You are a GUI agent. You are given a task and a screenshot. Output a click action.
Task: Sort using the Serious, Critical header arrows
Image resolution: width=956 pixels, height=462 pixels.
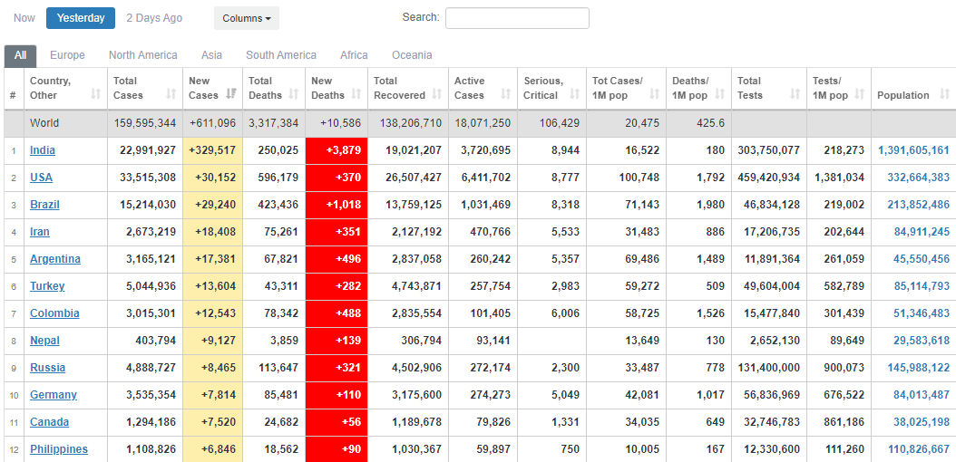[x=576, y=95]
